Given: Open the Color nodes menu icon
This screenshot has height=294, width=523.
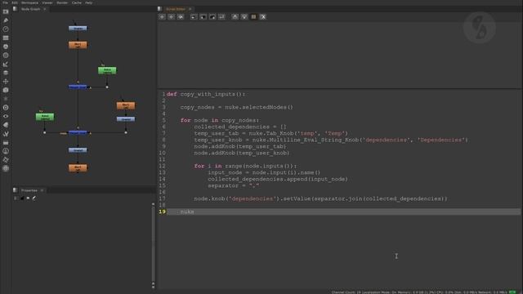Looking at the screenshot, I should click(6, 47).
